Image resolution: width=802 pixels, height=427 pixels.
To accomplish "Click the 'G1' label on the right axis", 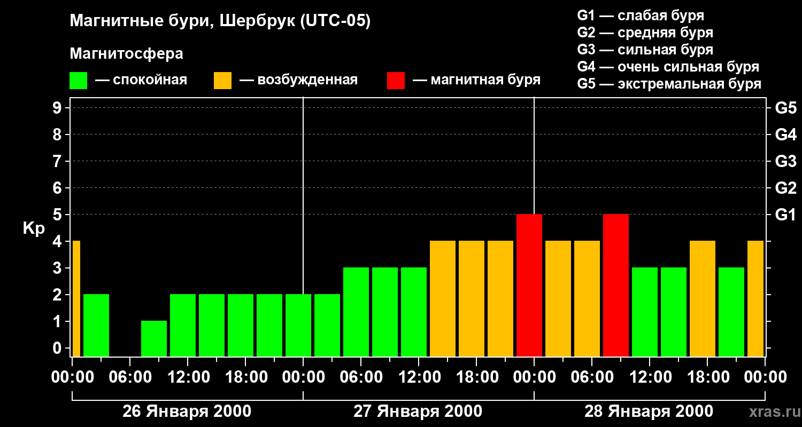I will click(x=785, y=215).
